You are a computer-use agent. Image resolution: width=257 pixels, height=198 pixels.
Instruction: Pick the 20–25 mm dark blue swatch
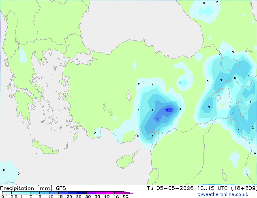(73, 193)
